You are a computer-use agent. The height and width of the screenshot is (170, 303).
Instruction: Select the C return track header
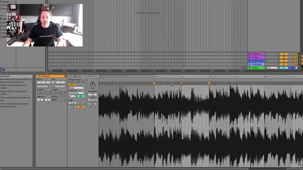pyautogui.click(x=256, y=61)
